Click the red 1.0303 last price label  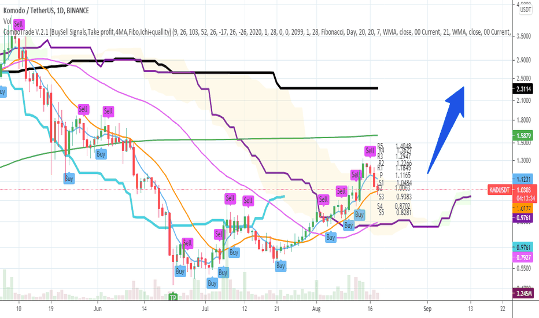click(x=523, y=190)
